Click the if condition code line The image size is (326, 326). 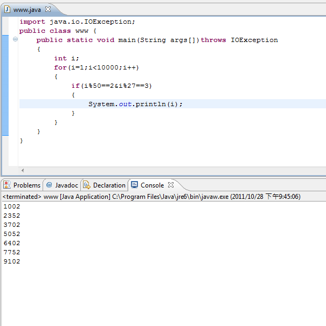click(x=112, y=86)
